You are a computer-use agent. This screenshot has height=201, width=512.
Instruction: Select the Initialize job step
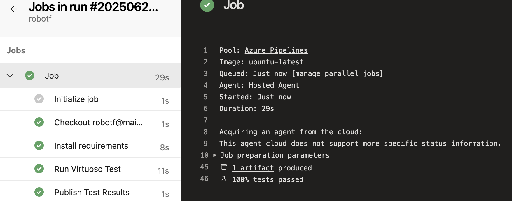click(x=76, y=99)
